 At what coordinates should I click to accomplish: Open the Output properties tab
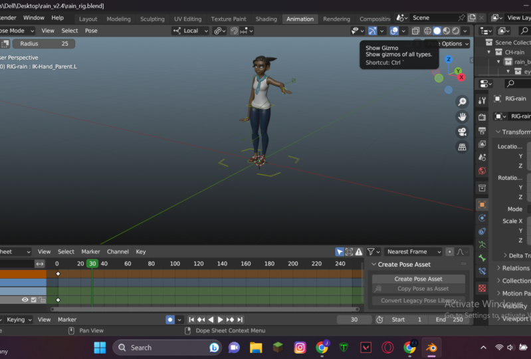click(x=482, y=130)
